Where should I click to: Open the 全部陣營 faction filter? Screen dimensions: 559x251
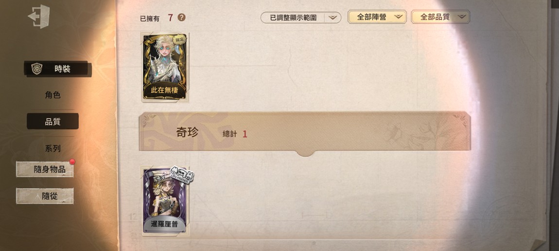[377, 16]
